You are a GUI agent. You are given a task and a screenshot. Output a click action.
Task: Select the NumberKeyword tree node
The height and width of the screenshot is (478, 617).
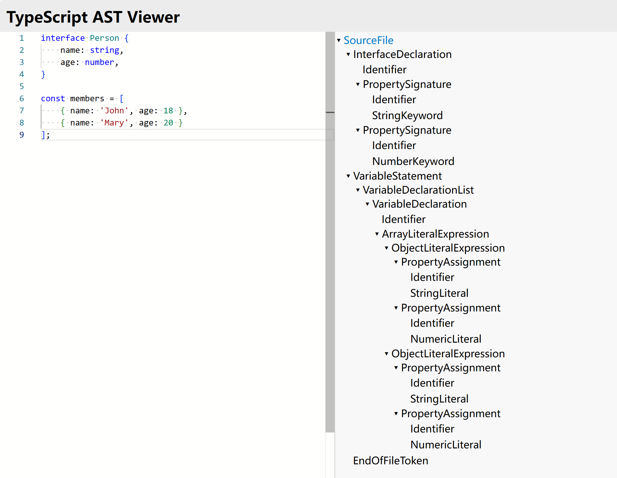[413, 161]
